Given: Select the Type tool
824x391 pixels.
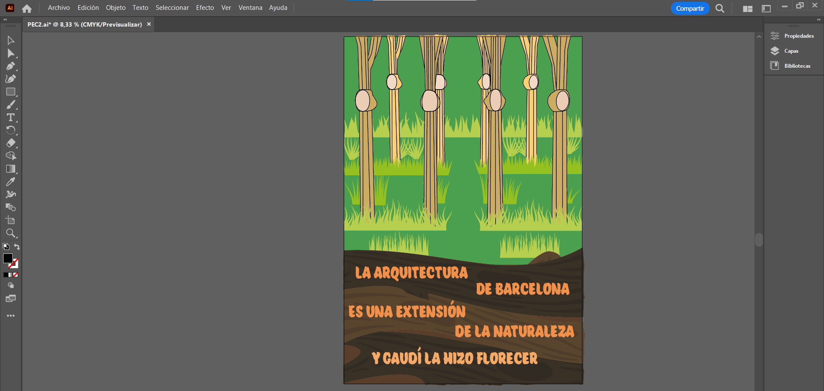Looking at the screenshot, I should (11, 117).
